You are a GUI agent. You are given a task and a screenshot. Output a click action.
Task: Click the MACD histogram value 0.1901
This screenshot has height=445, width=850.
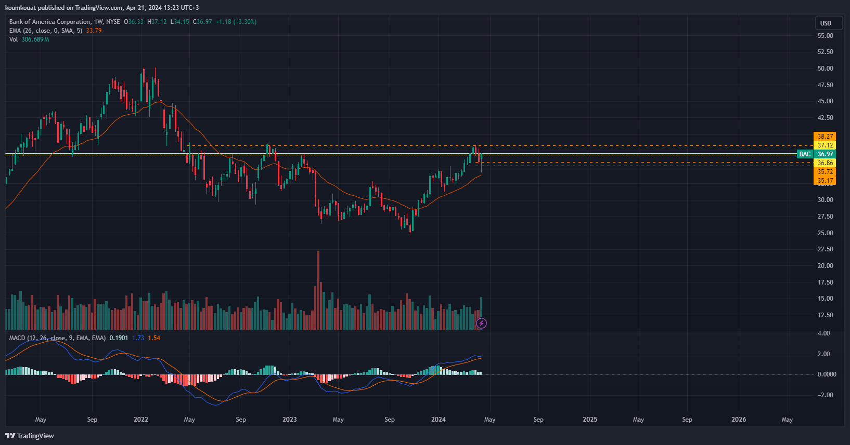[119, 338]
